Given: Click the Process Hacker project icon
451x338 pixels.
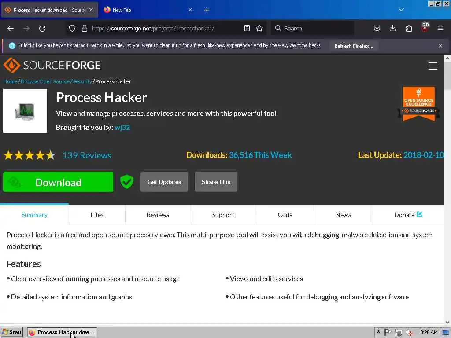Looking at the screenshot, I should coord(25,111).
